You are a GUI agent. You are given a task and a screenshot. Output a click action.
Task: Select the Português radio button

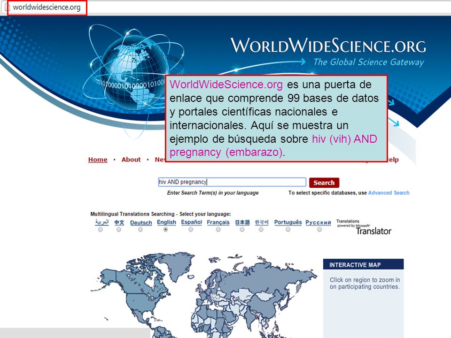[x=288, y=230]
